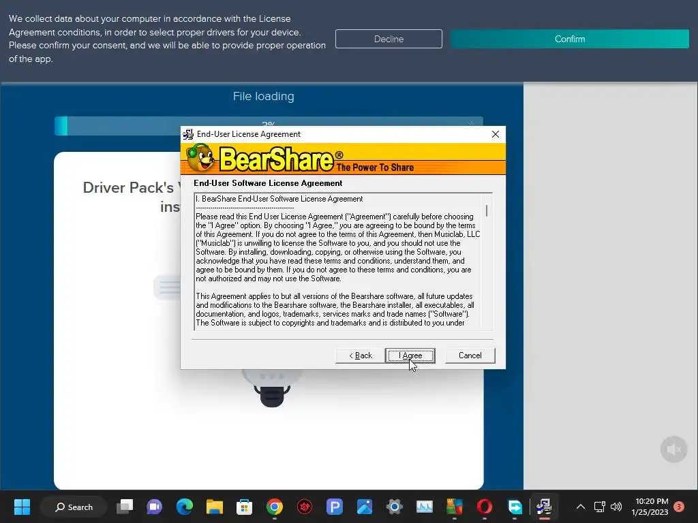Click the File loading heading
The width and height of the screenshot is (698, 523).
tap(264, 97)
